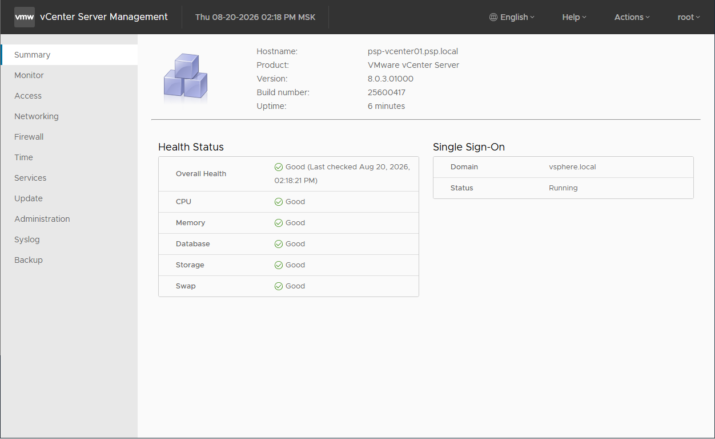Open the Services page
The width and height of the screenshot is (715, 439).
[x=69, y=178]
